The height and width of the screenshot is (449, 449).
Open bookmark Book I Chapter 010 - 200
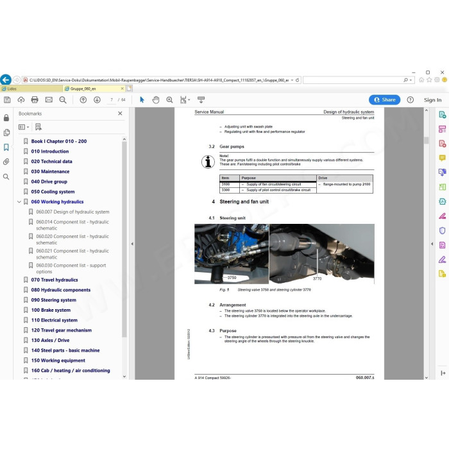(59, 141)
